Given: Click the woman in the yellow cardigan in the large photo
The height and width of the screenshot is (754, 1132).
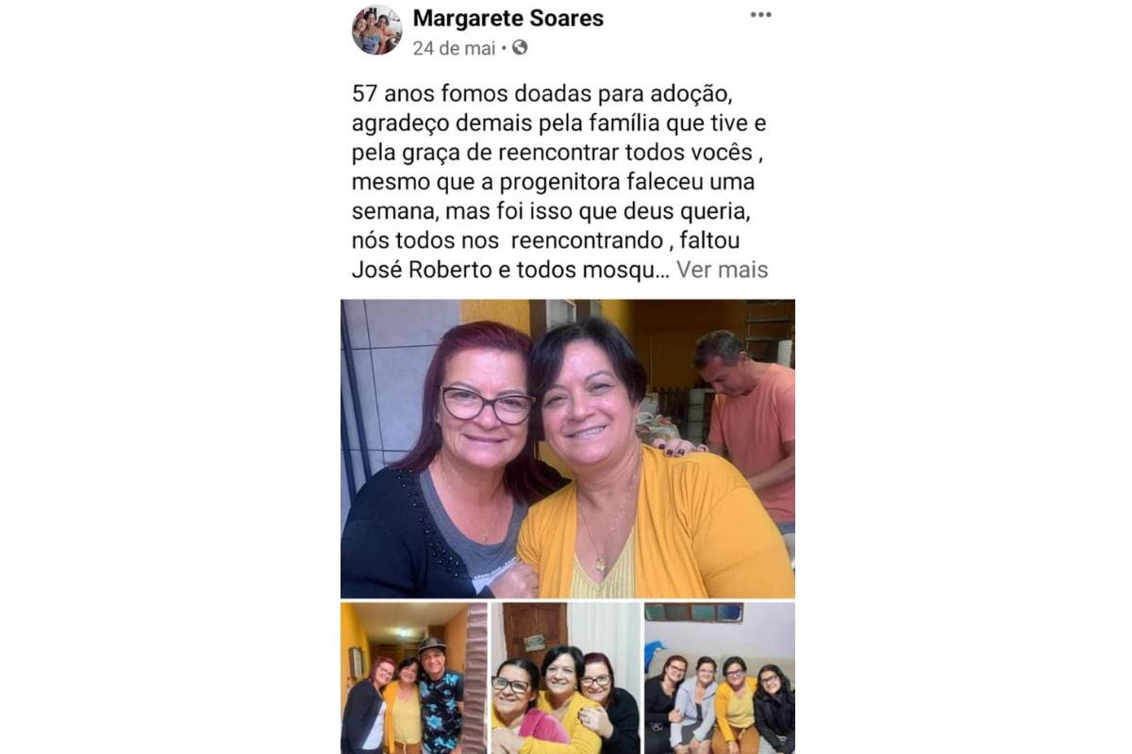Looking at the screenshot, I should tap(641, 471).
